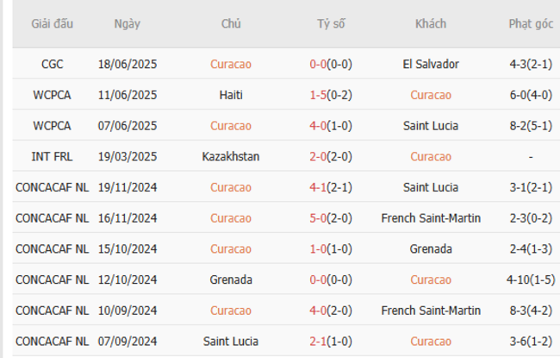Click the CGC league label
This screenshot has width=560, height=358.
(52, 64)
